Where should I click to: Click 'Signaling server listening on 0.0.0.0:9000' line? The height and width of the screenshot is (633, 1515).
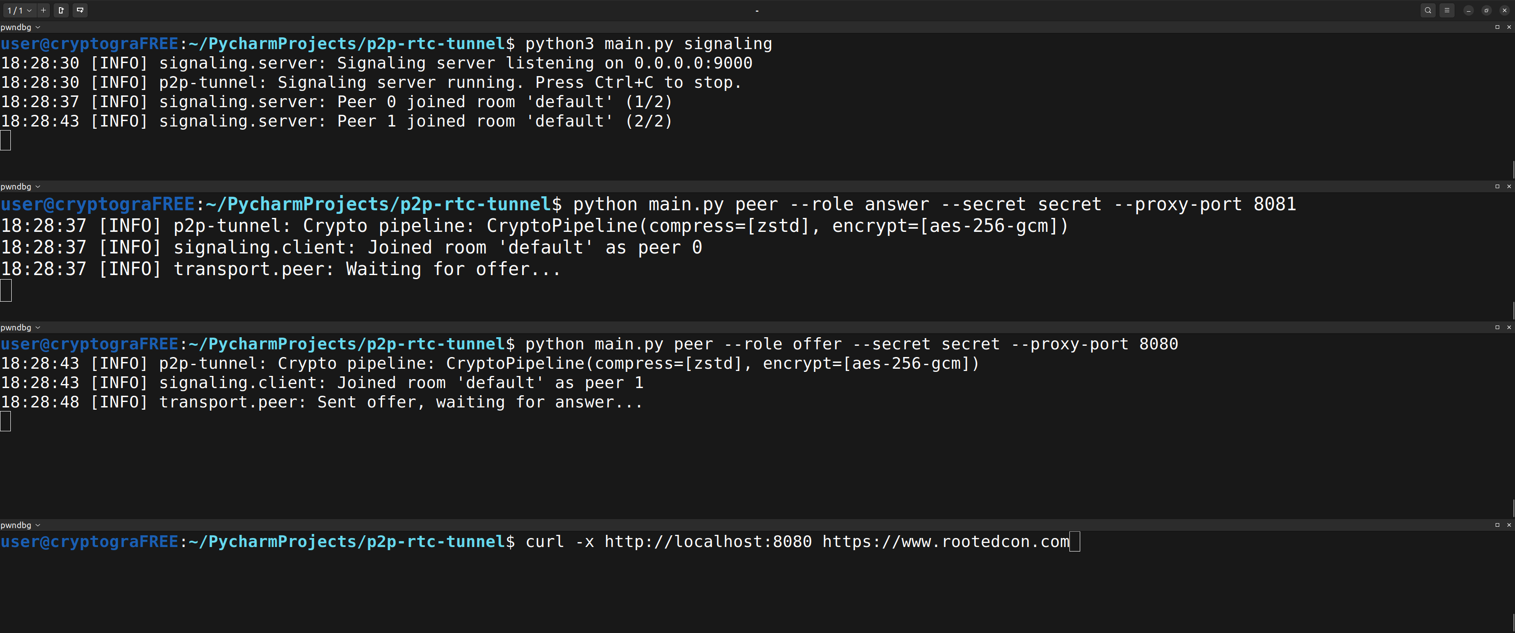545,63
